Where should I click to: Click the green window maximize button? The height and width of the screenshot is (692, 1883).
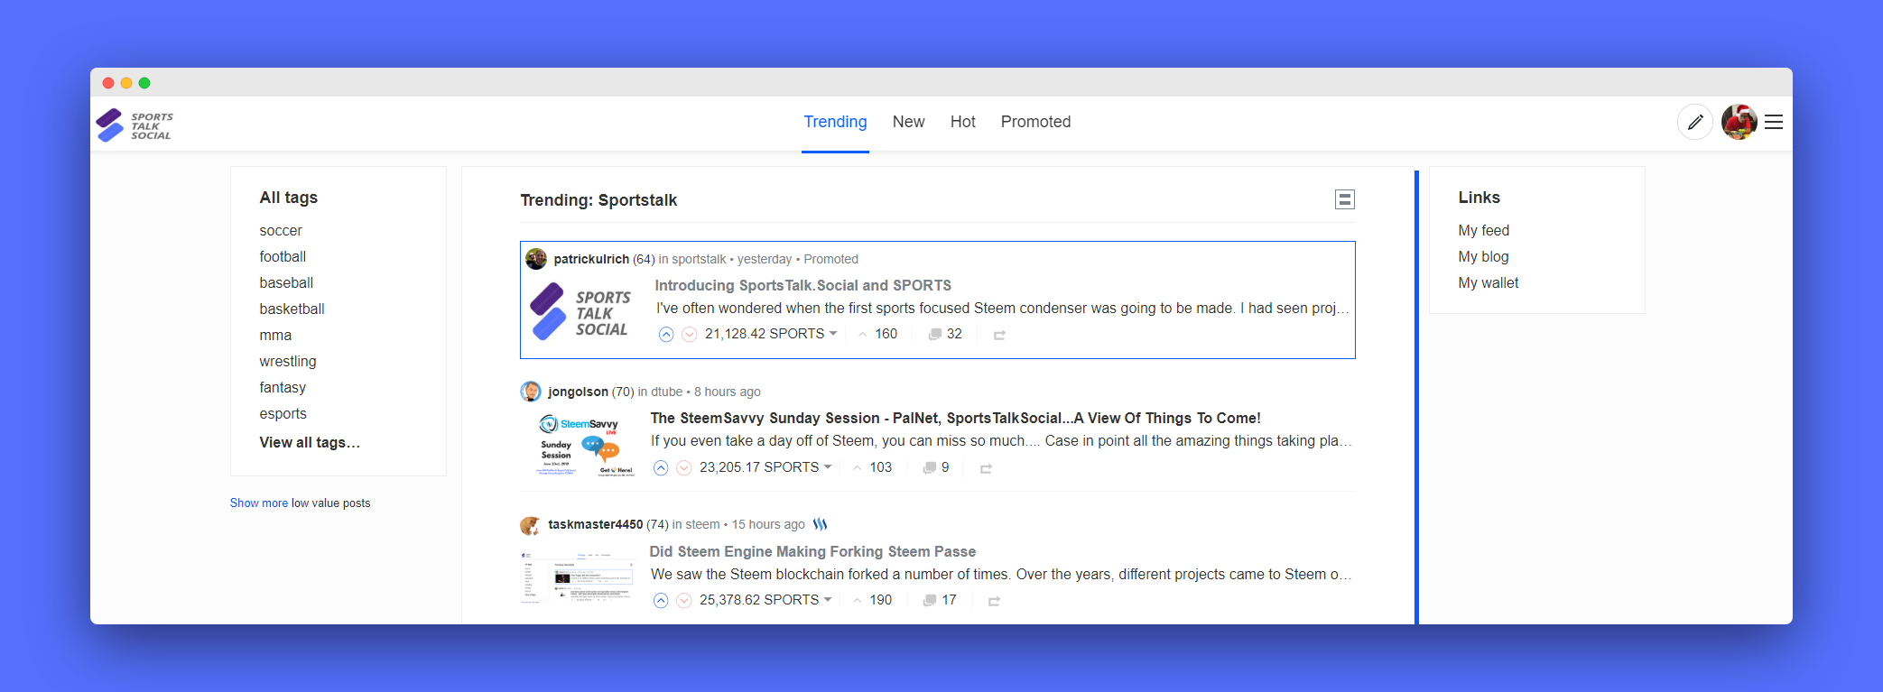(x=144, y=83)
